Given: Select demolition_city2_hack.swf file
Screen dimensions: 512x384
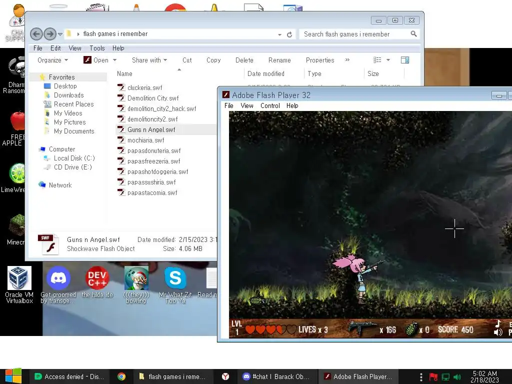Looking at the screenshot, I should click(x=161, y=108).
